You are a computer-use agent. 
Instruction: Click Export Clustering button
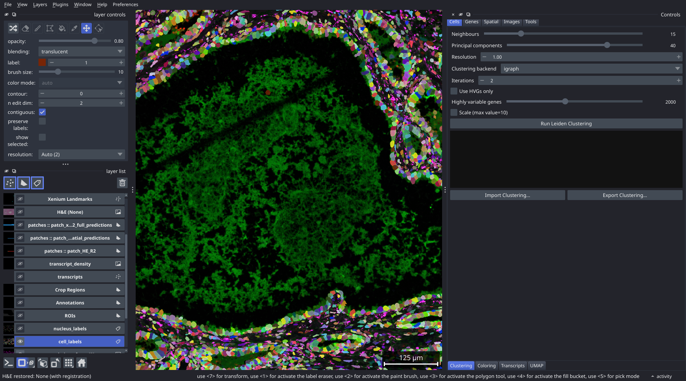[x=625, y=195]
